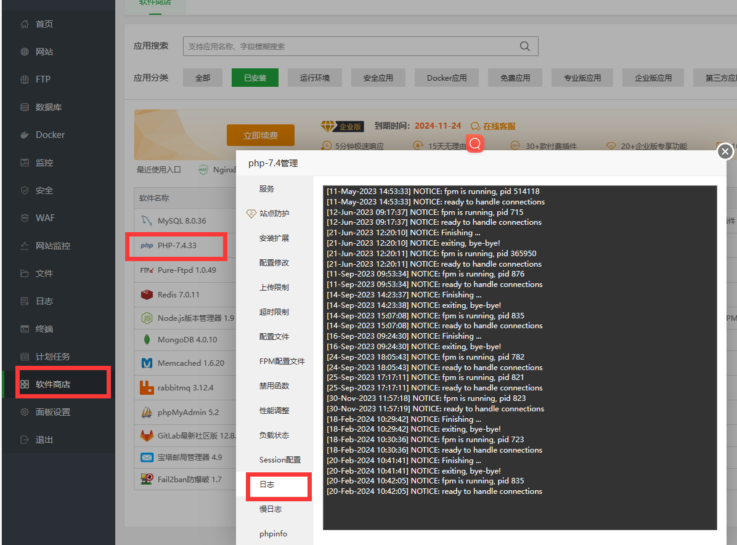Click the FTP globe icon in sidebar
The width and height of the screenshot is (737, 545).
click(x=25, y=79)
